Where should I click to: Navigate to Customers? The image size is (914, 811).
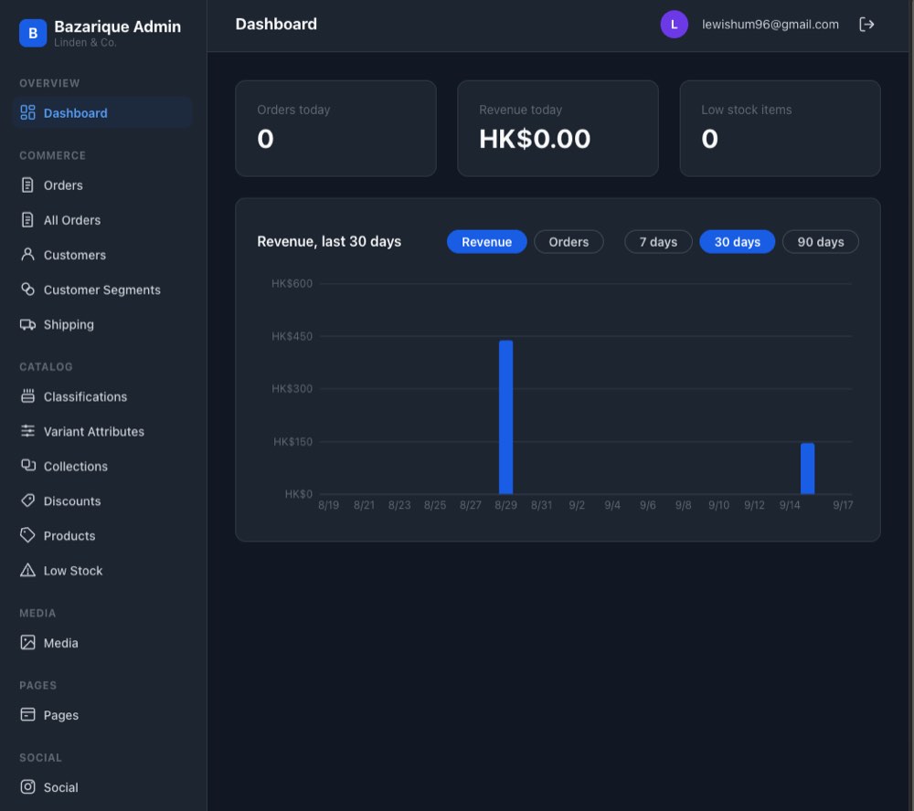102,255
